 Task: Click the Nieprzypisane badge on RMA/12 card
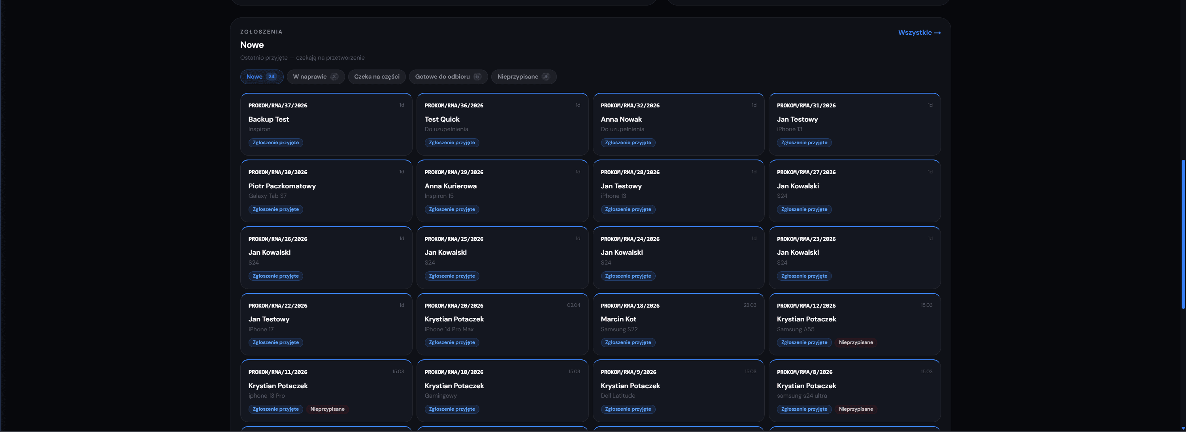(x=856, y=343)
